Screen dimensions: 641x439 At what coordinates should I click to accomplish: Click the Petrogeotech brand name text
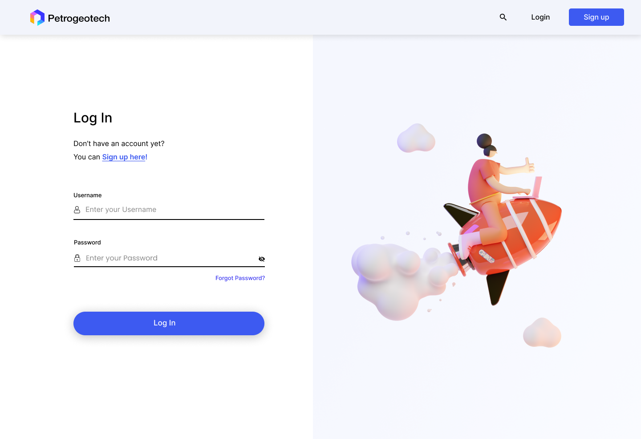click(79, 18)
